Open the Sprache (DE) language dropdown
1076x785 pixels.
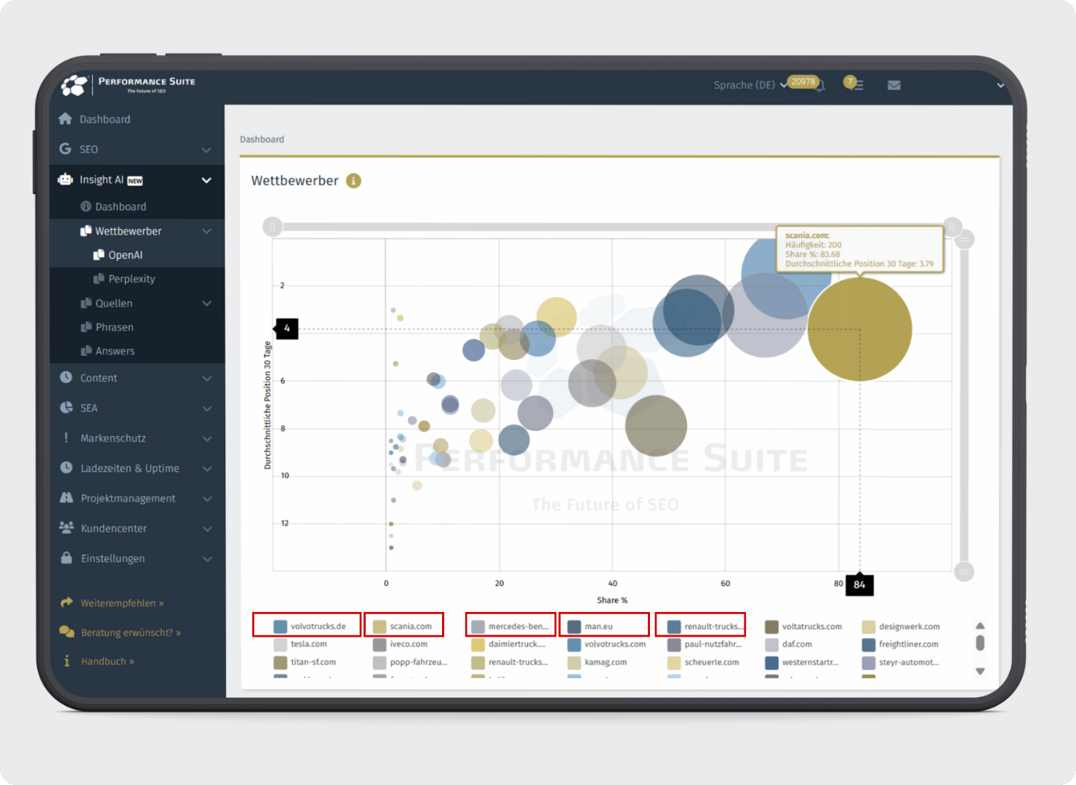[750, 85]
